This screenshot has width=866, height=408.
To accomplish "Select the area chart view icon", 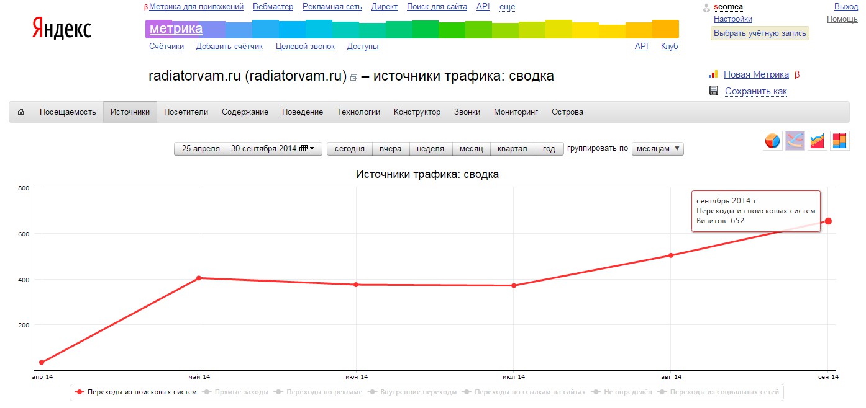I will [818, 141].
